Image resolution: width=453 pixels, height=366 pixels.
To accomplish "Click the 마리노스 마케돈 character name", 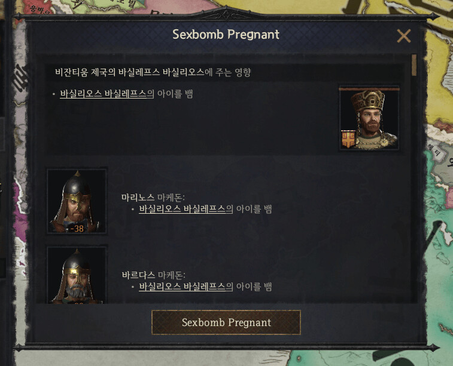I will pos(153,198).
